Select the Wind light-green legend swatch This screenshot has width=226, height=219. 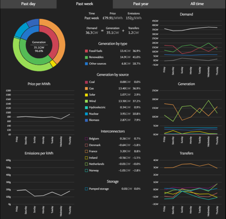click(86, 101)
